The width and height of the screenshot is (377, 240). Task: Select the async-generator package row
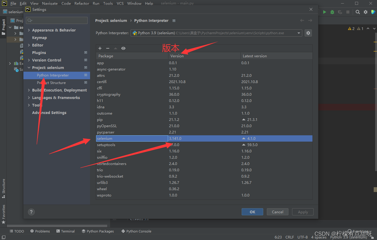pyautogui.click(x=204, y=69)
